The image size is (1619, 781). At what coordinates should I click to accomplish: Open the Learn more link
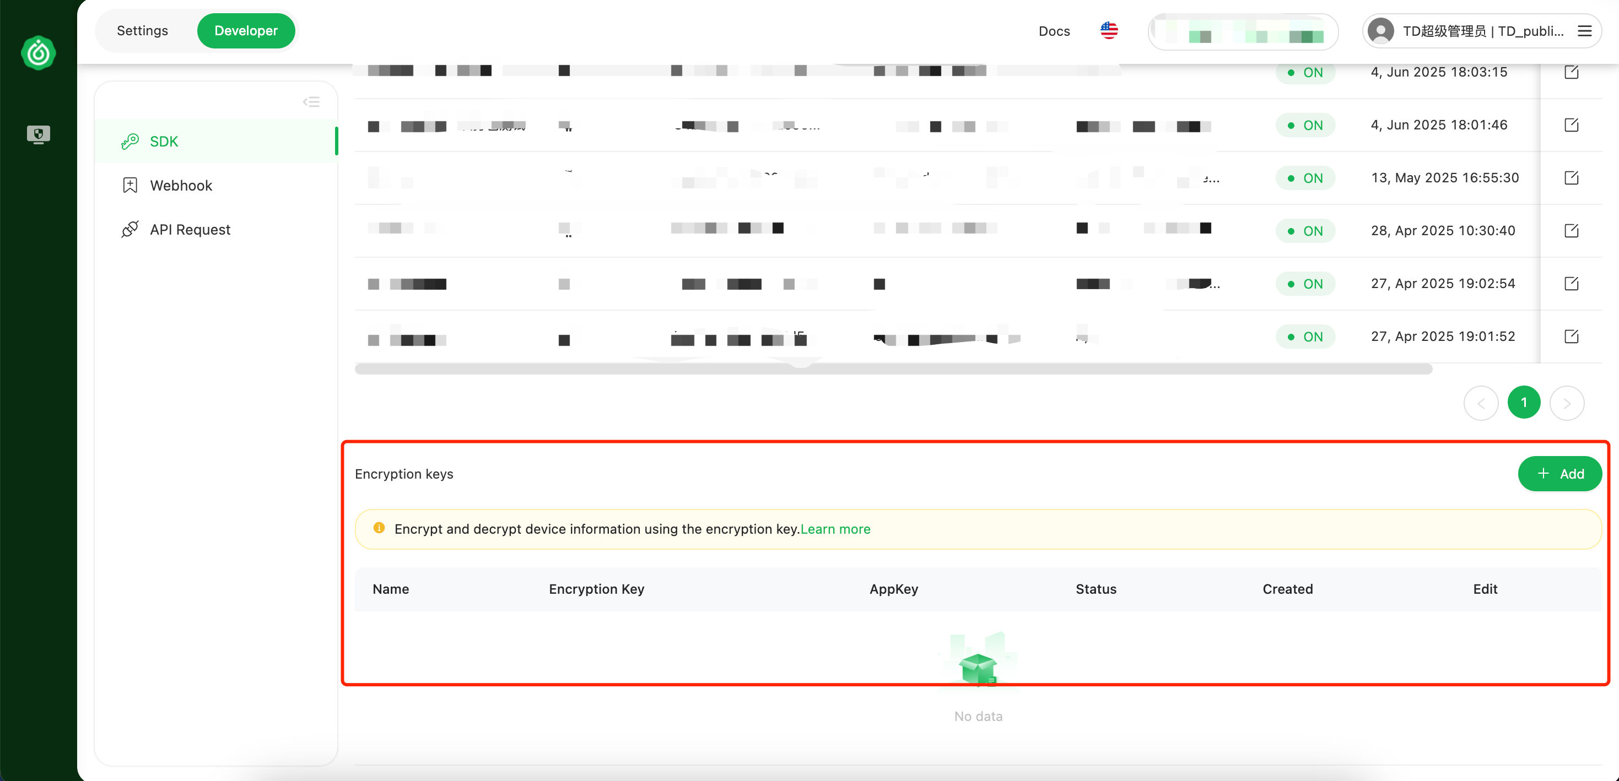click(x=835, y=529)
